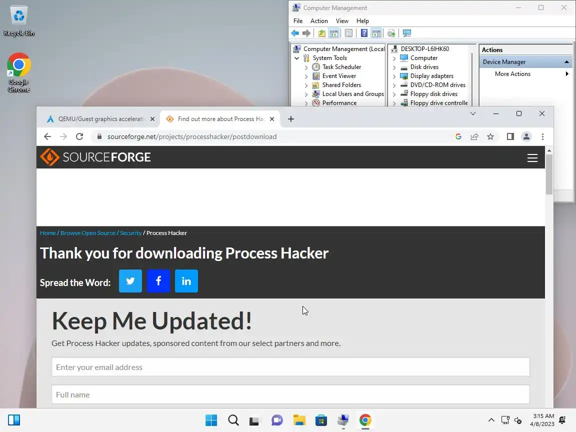576x432 pixels.
Task: Click the Full name input field
Action: [x=290, y=394]
